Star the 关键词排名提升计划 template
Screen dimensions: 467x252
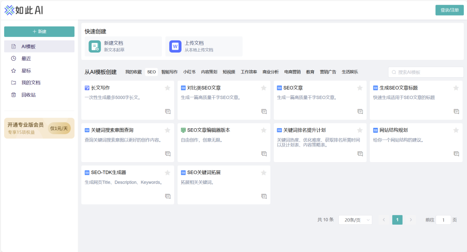[x=360, y=130]
